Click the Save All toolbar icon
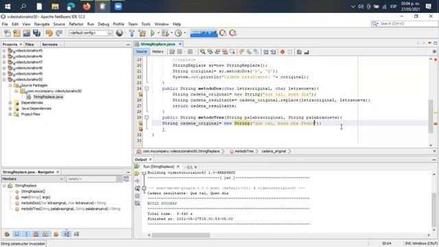Screen dimensions: 439x247 36,33
